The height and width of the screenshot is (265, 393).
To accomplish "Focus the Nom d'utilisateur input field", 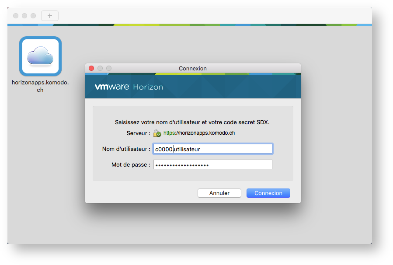I will 213,149.
